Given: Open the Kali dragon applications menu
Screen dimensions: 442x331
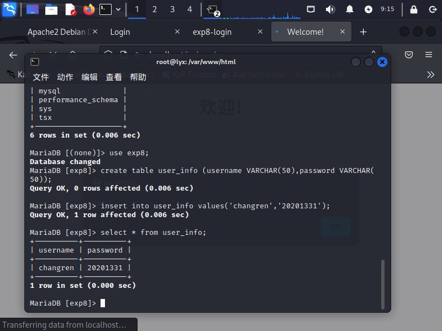Looking at the screenshot, I should [x=9, y=9].
